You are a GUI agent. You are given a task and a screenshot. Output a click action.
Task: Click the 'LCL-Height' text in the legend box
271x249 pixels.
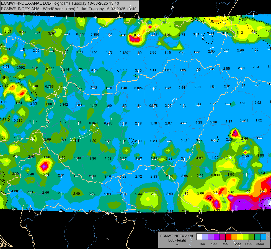click(x=177, y=240)
